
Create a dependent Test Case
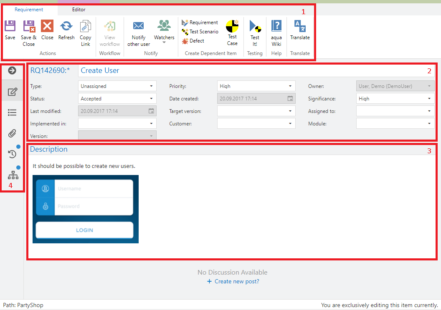(x=232, y=27)
